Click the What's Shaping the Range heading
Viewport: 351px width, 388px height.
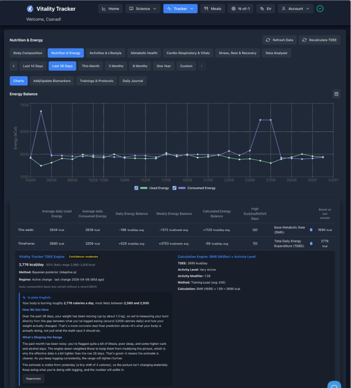point(42,337)
